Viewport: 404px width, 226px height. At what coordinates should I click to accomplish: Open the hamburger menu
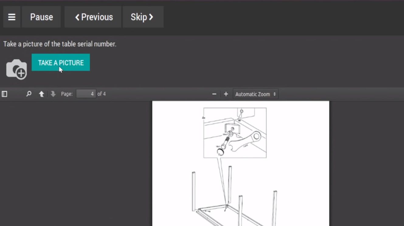click(x=12, y=17)
